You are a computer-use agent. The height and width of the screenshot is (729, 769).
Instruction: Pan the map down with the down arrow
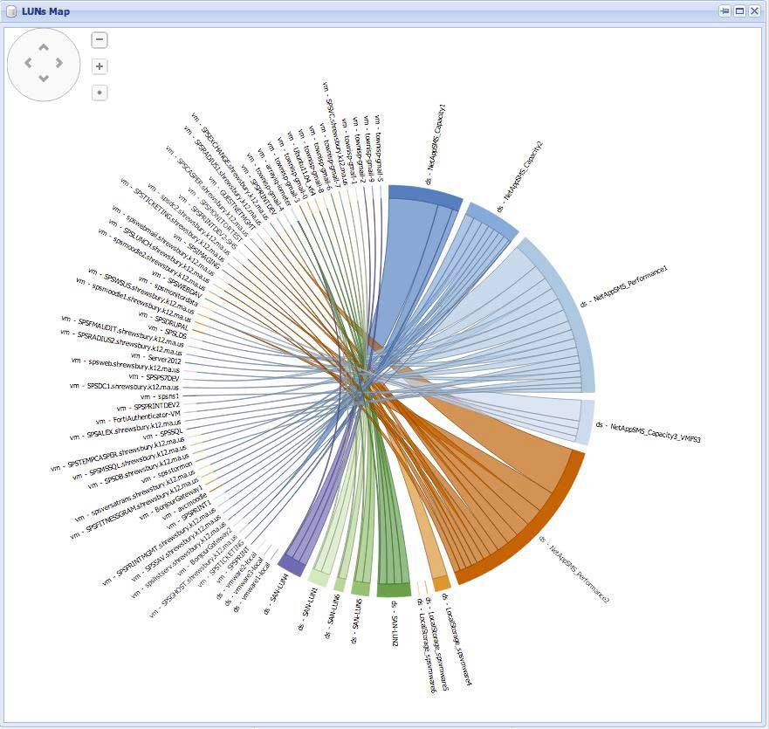[x=44, y=78]
